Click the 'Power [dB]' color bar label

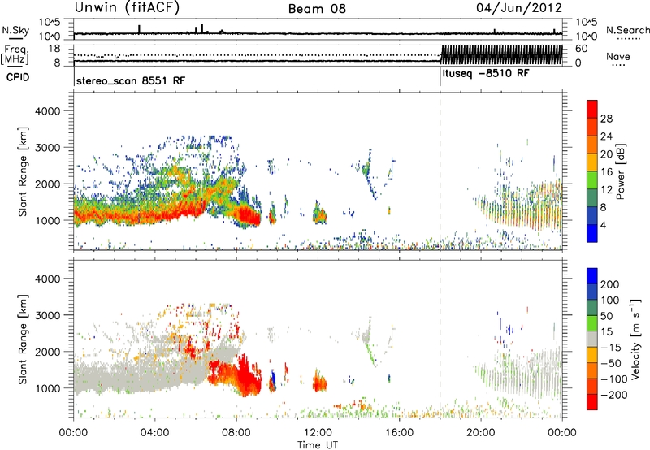point(621,171)
